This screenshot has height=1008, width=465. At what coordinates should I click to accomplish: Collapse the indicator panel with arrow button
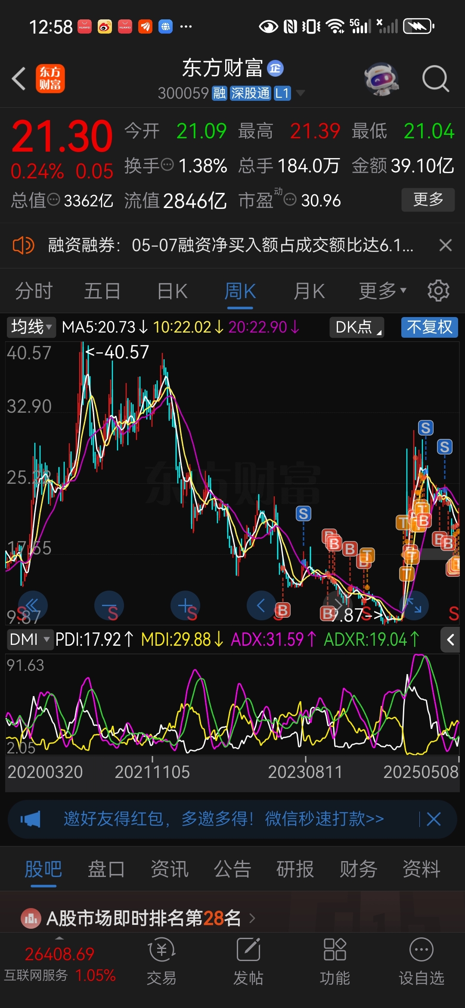450,640
